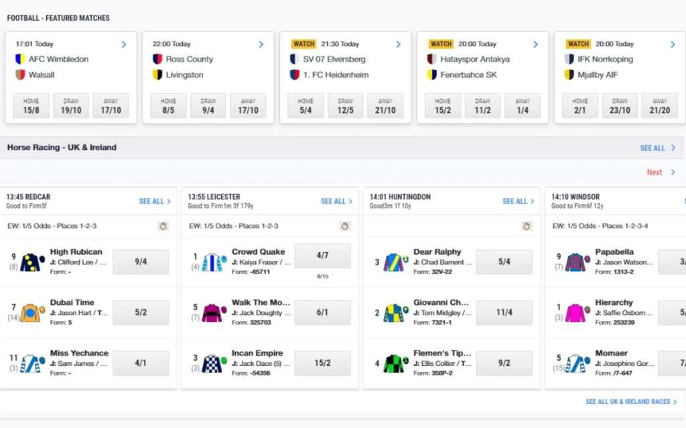This screenshot has width=686, height=428.
Task: Select AFC Wimbledon Home odds 15/8
Action: (x=31, y=106)
